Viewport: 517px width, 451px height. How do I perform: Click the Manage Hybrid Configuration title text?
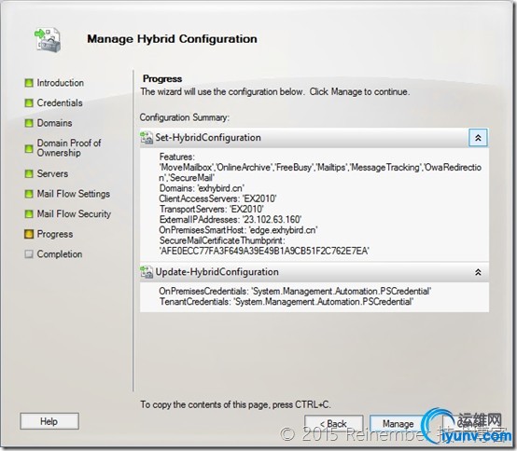[172, 39]
